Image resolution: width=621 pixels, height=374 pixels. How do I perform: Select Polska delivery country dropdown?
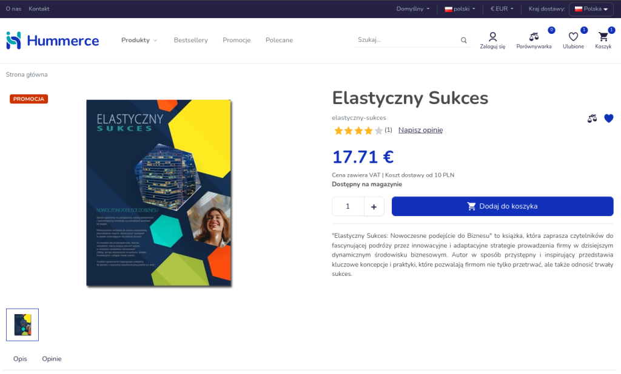[x=591, y=9]
